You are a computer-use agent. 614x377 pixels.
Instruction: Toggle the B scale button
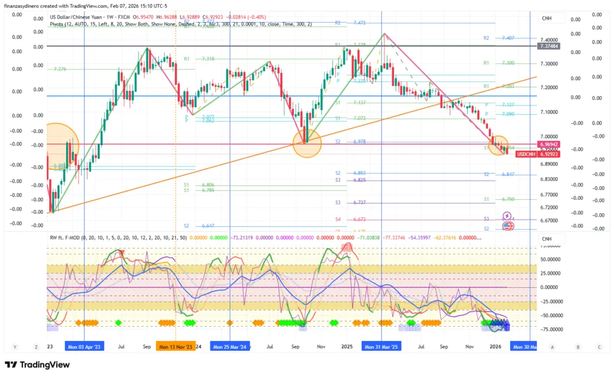[x=576, y=346]
